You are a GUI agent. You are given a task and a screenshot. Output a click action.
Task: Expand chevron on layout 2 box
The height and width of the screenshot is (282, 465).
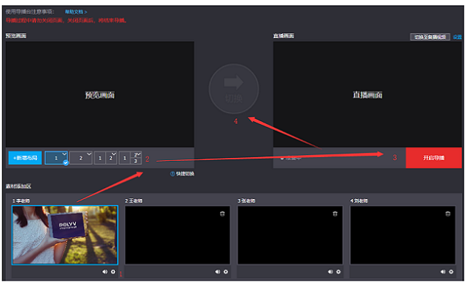coord(89,154)
